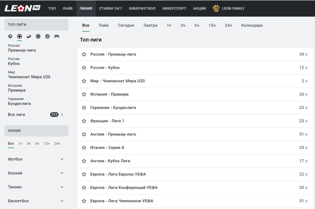Switch to the Завтра filter tab
315x209 pixels.
pos(150,25)
